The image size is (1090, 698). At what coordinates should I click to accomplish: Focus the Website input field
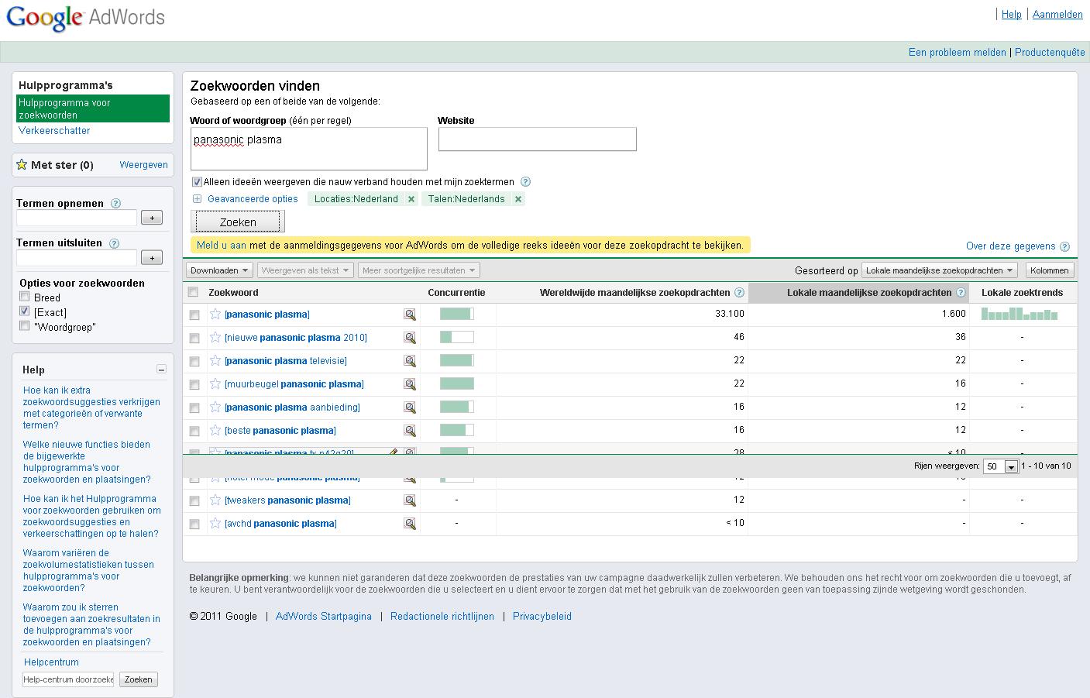[x=538, y=139]
